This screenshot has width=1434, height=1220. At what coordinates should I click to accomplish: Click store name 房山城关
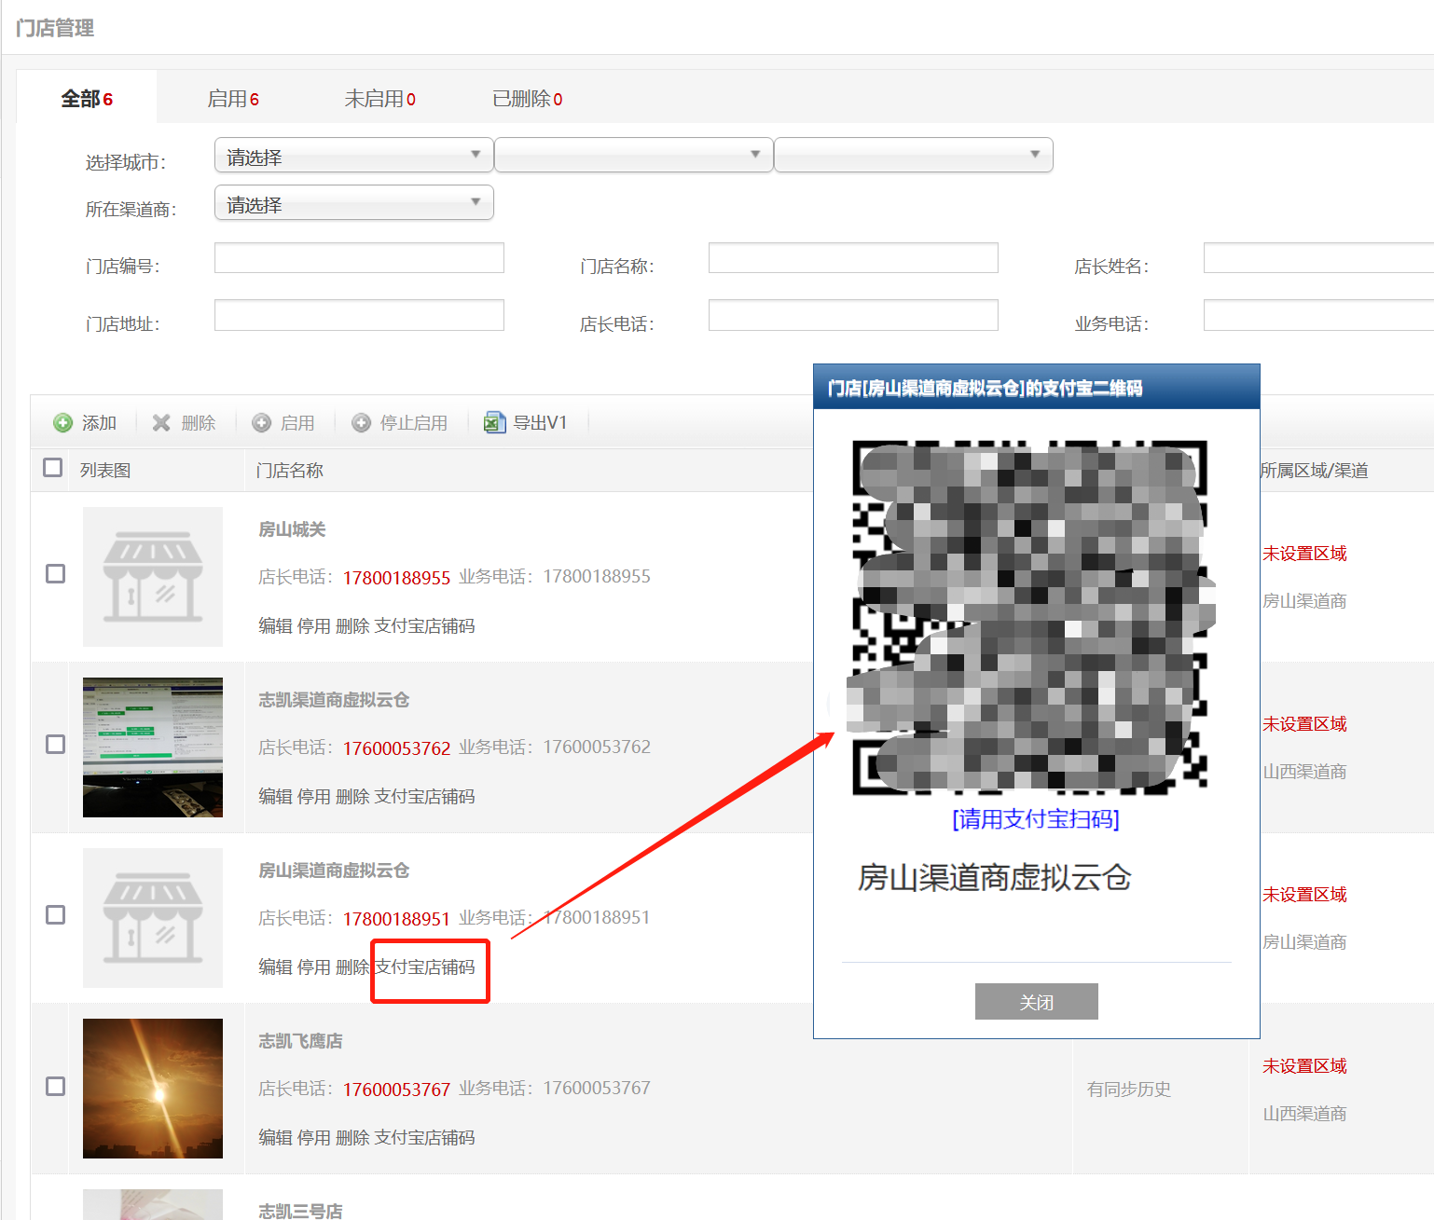tap(292, 529)
